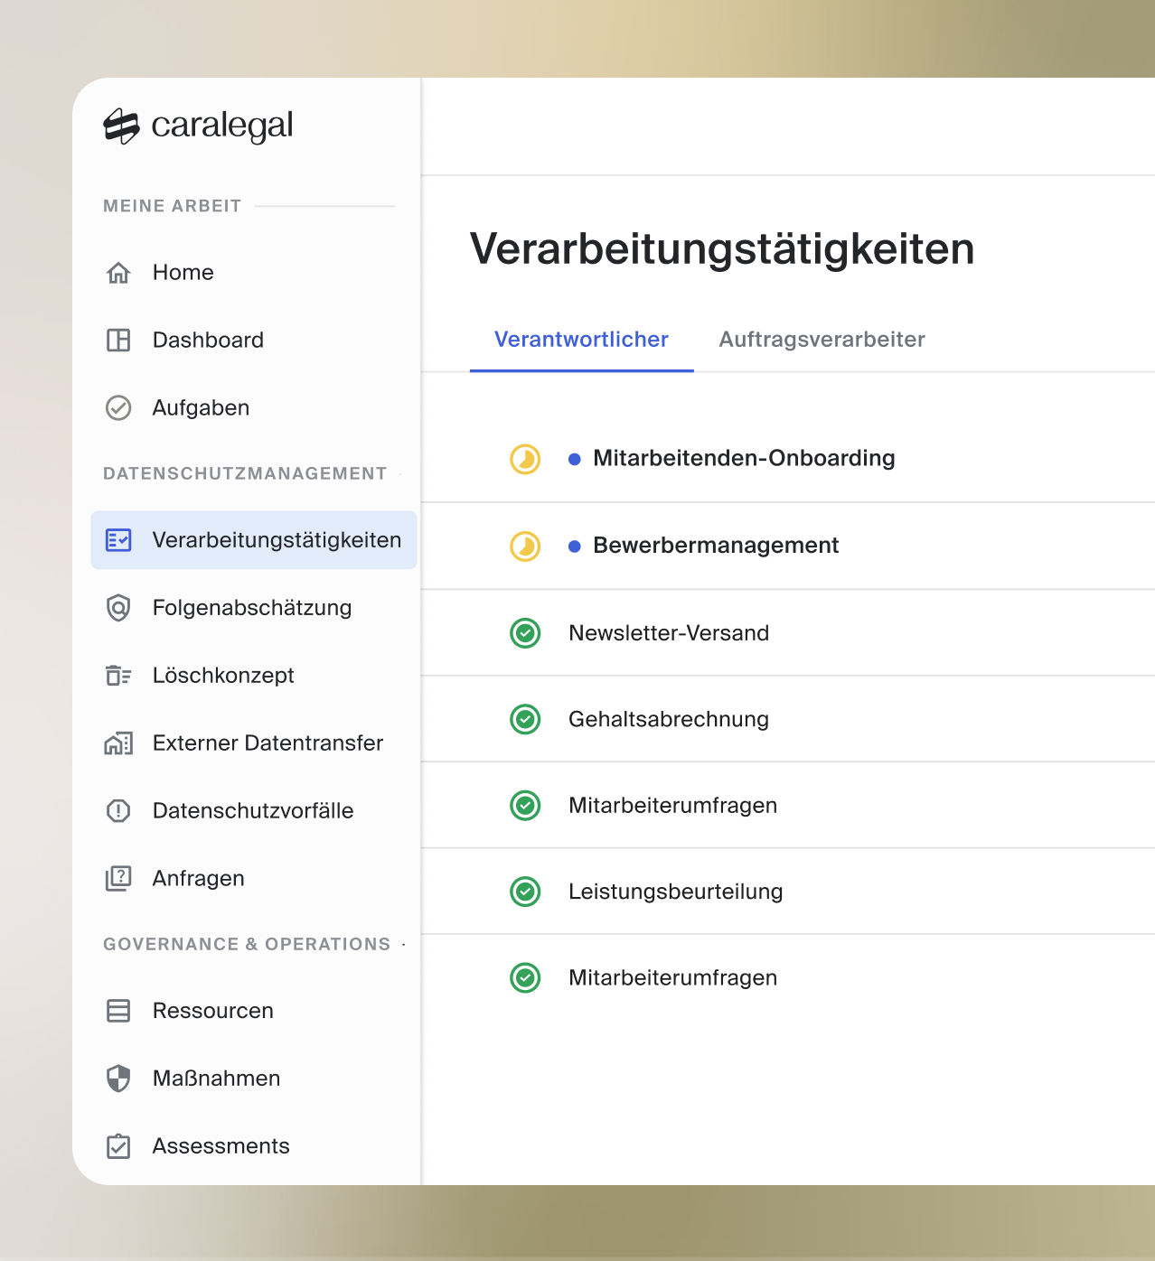Open Home in the sidebar
The image size is (1155, 1261).
tap(254, 272)
